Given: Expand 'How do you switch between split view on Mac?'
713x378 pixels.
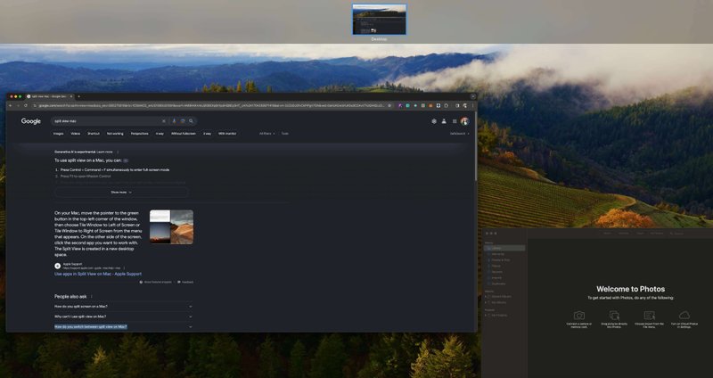Looking at the screenshot, I should [x=123, y=326].
